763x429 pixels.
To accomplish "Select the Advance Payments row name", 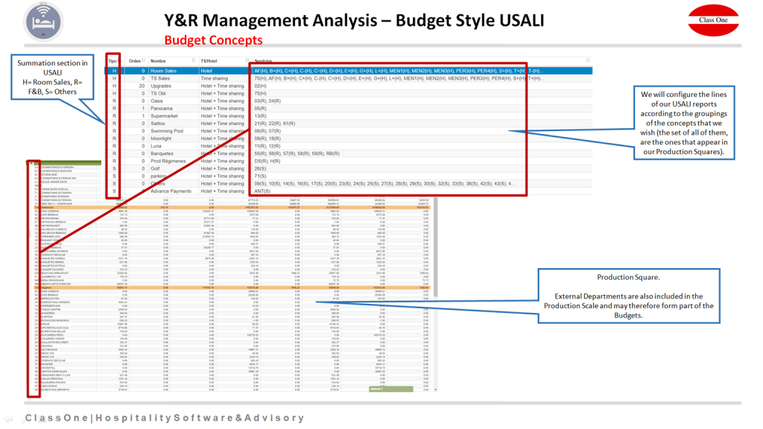I will tap(171, 191).
